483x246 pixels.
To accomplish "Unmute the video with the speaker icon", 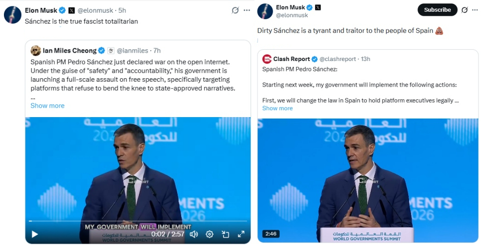I will tap(194, 234).
